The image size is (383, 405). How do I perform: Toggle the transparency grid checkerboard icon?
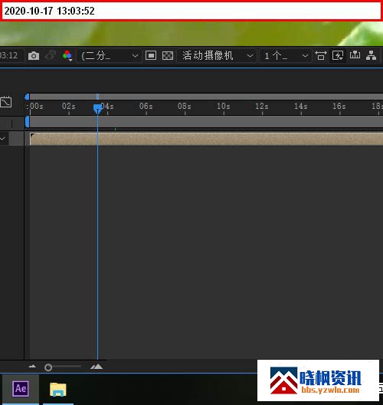[168, 55]
